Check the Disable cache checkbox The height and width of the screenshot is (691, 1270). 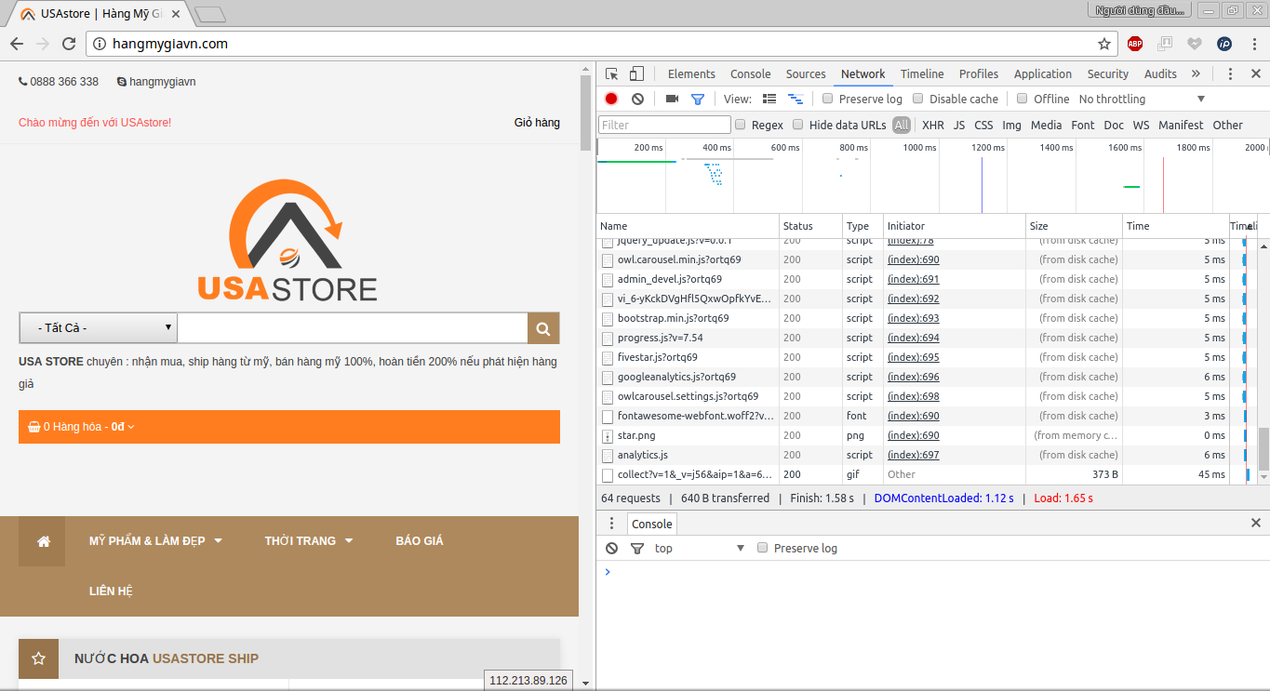[918, 99]
